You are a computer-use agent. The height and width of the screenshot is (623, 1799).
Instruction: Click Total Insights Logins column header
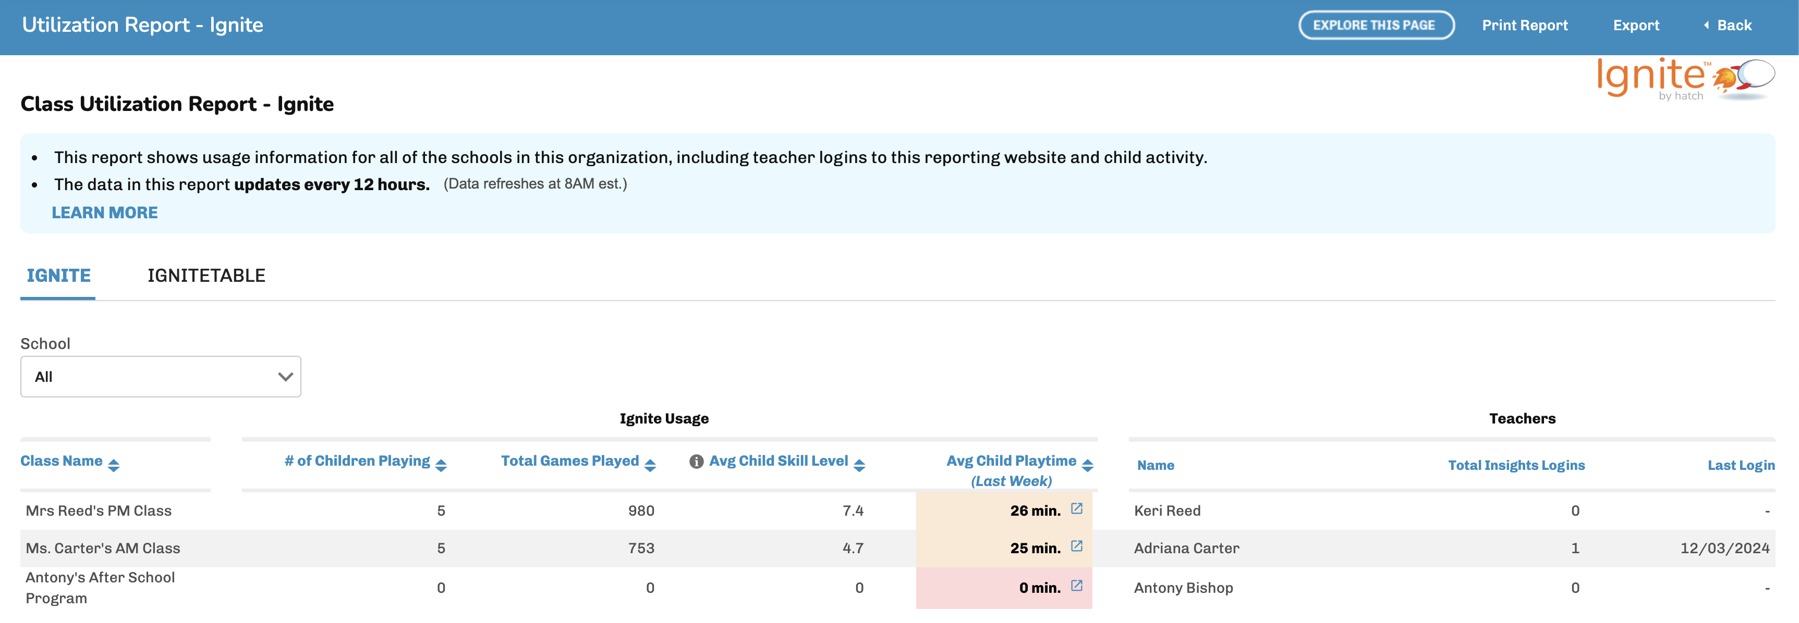[x=1516, y=465]
